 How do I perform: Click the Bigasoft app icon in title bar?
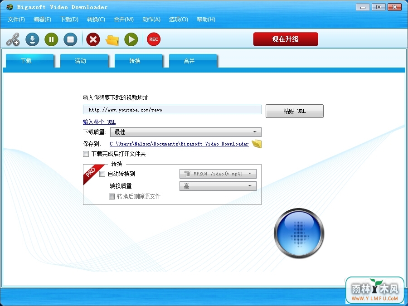[10, 7]
